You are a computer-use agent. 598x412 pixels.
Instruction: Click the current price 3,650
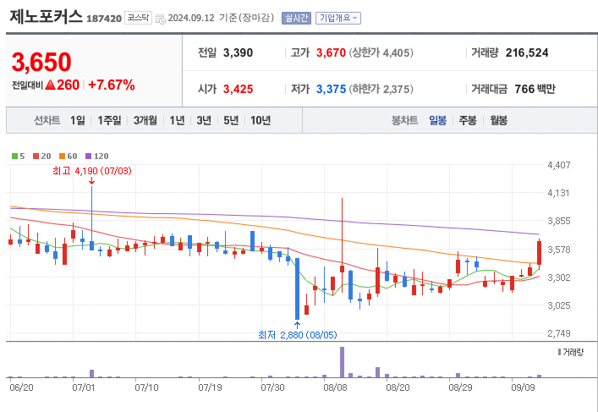coord(41,62)
